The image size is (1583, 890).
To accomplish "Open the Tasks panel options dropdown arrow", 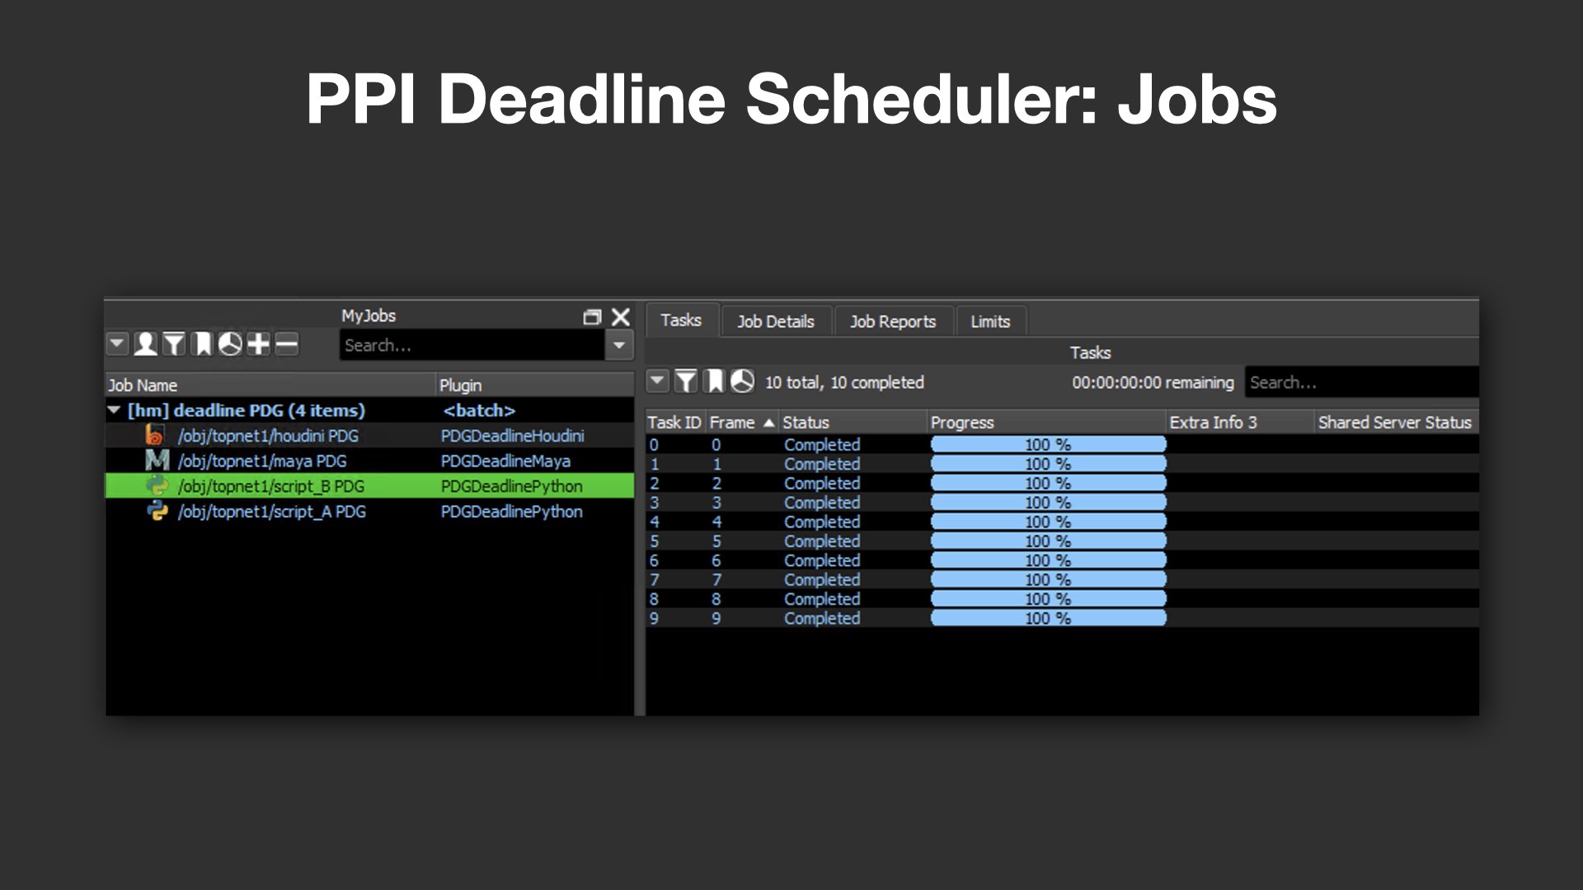I will (x=657, y=381).
